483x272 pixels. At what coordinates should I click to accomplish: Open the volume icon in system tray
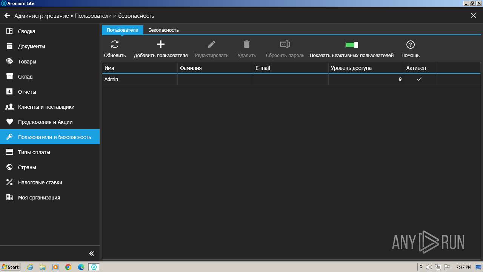(429, 267)
